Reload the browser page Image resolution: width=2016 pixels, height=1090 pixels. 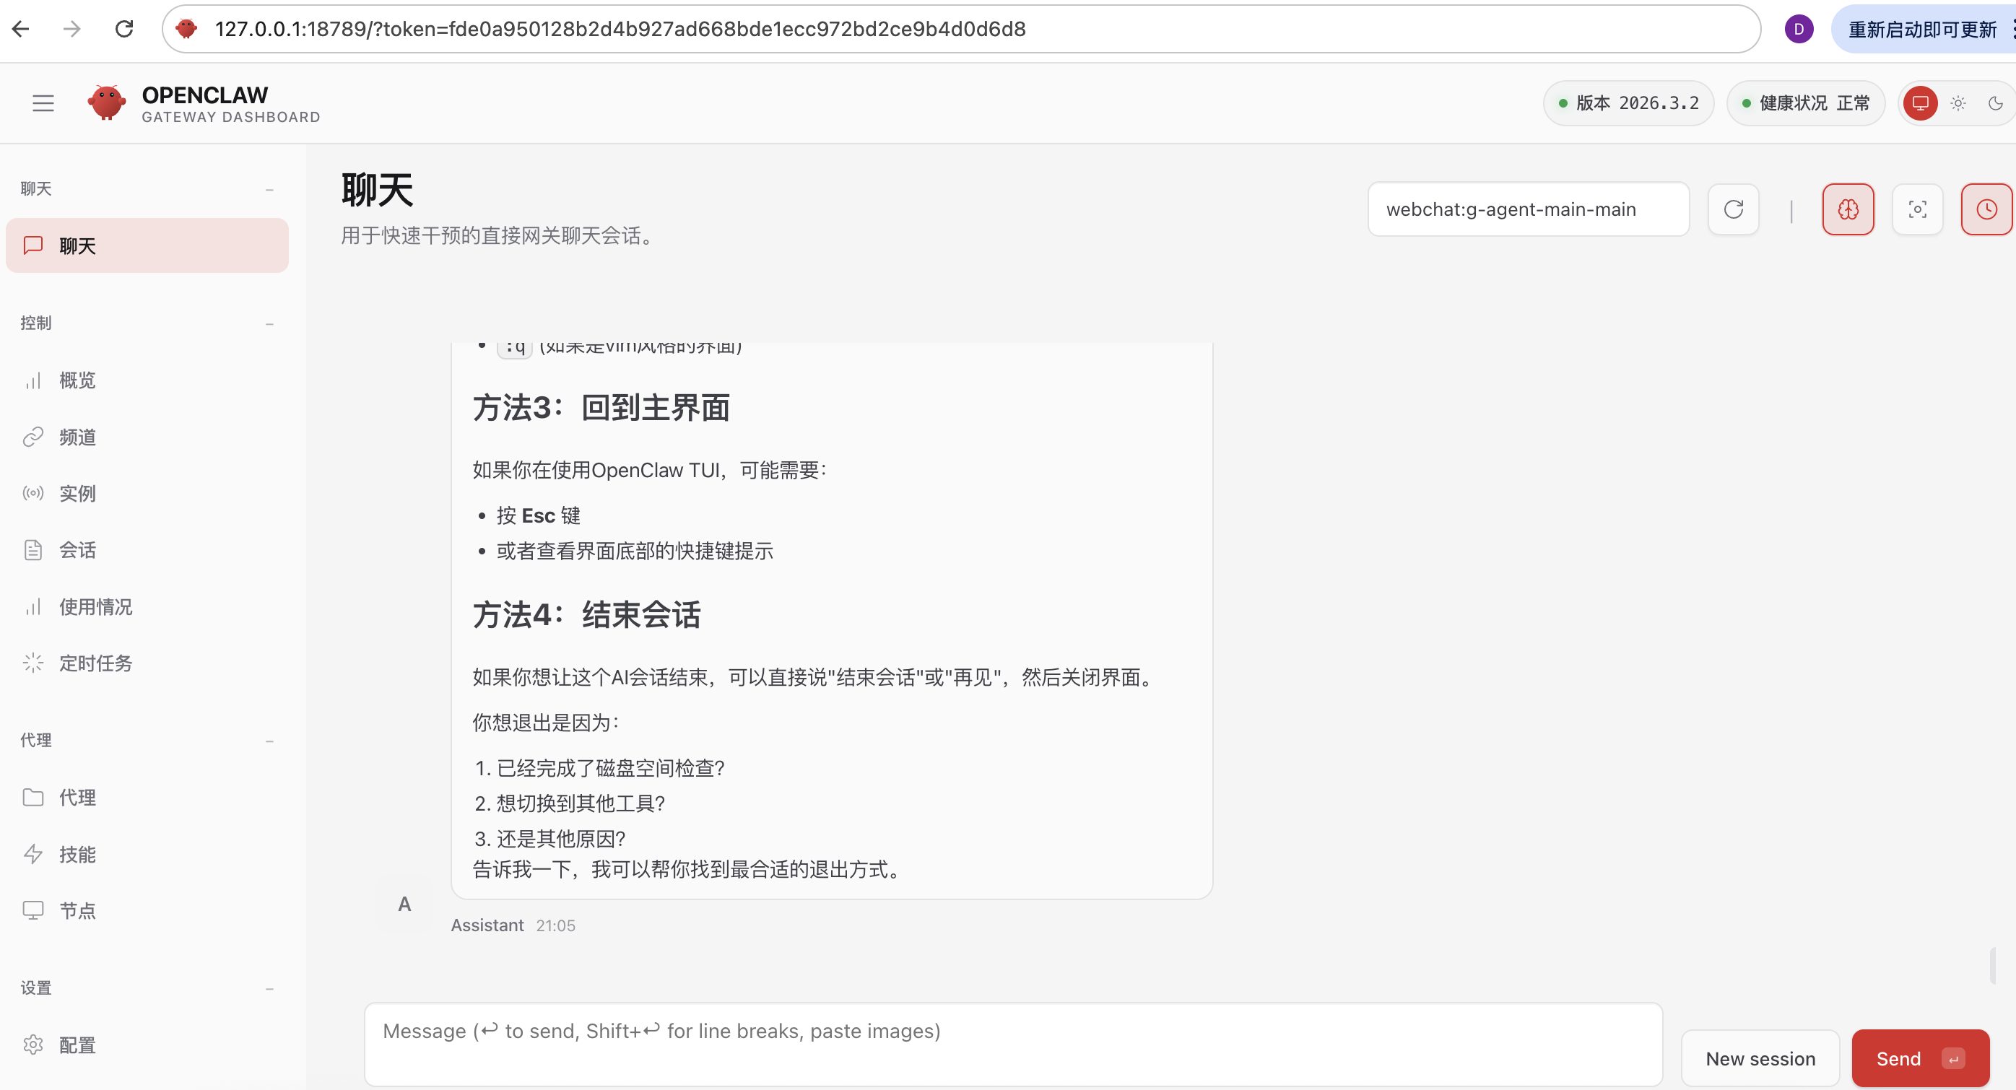click(x=124, y=29)
